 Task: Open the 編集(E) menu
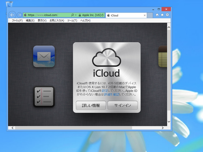[30, 20]
